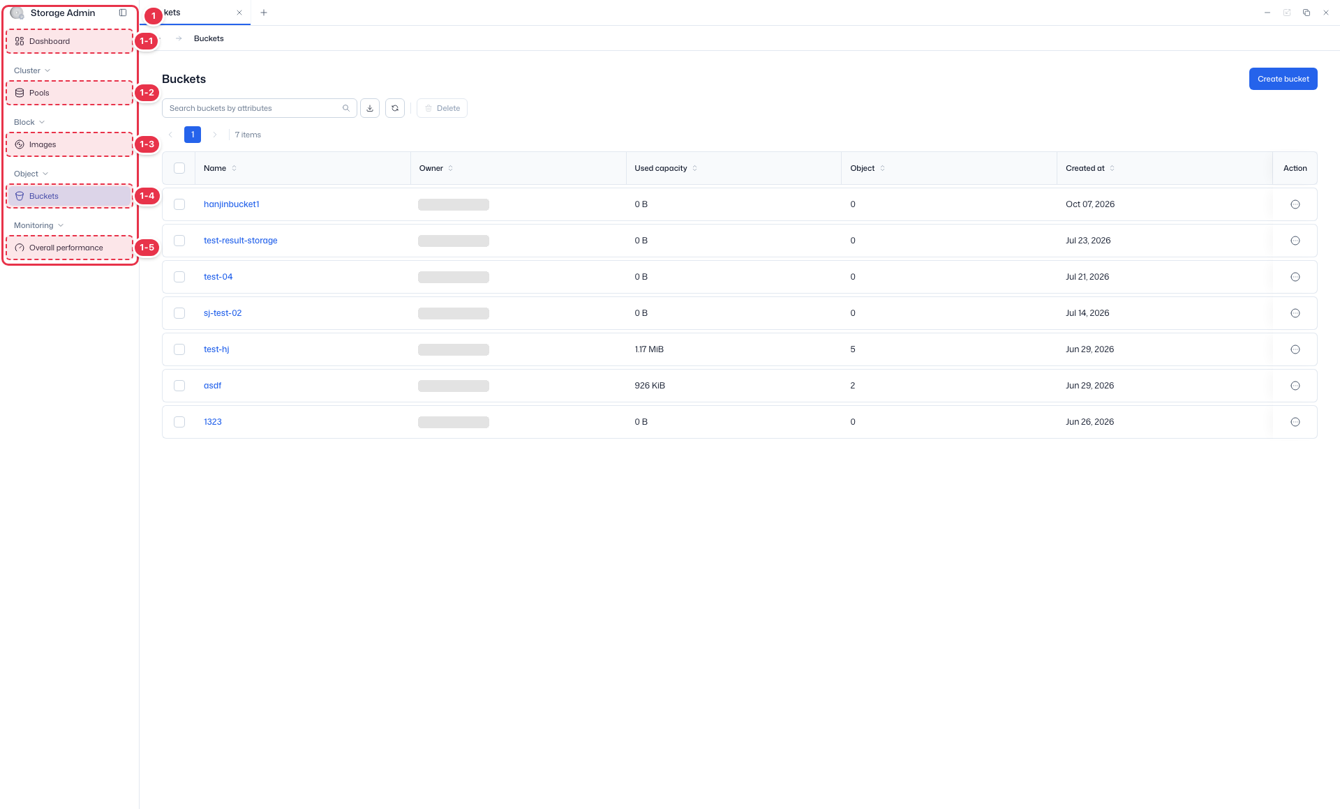This screenshot has height=809, width=1340.
Task: Open action menu for test-04 row
Action: (1295, 277)
